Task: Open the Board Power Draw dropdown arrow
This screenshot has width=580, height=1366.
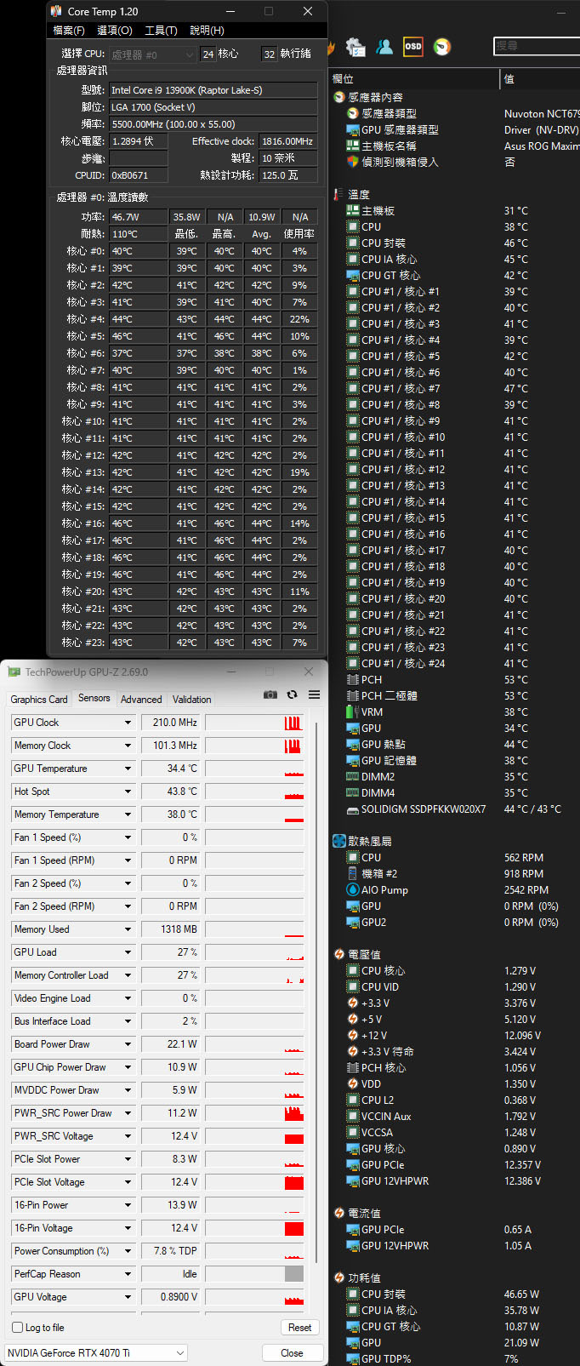Action: 128,1044
